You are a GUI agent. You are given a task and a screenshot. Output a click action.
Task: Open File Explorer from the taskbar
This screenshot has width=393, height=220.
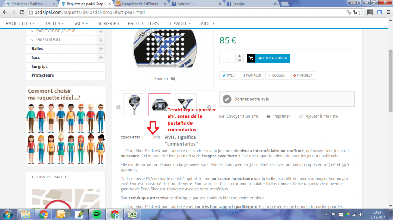pos(25,215)
